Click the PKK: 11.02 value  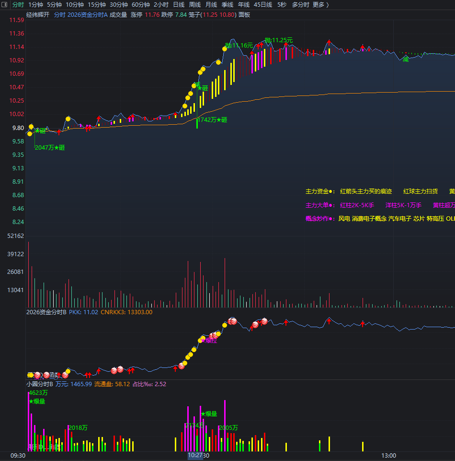[x=83, y=312]
